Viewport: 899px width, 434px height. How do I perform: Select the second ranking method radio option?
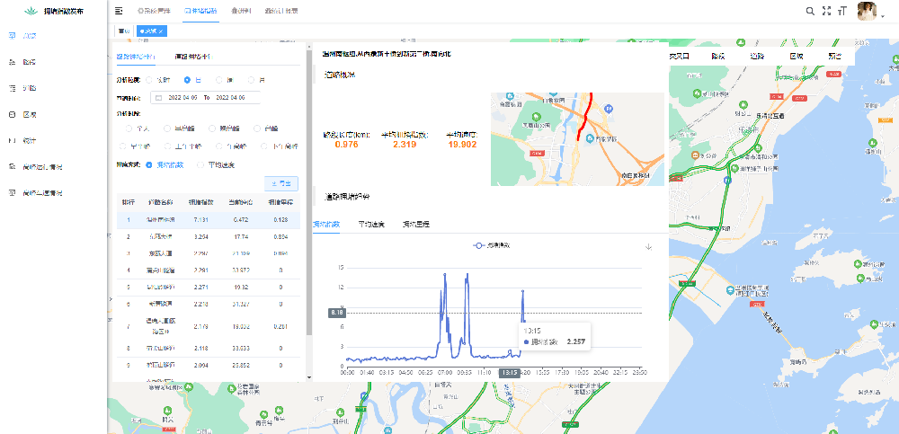coord(200,164)
